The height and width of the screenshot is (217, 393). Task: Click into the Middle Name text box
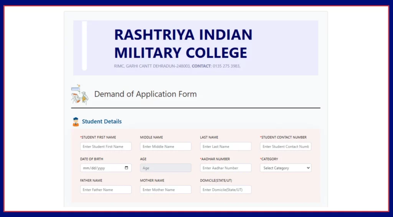pos(165,146)
